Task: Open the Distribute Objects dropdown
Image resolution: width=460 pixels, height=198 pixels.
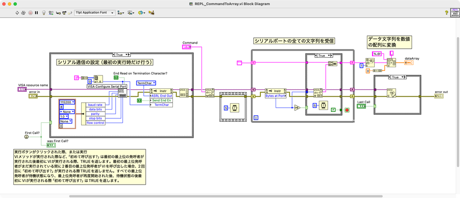Action: pyautogui.click(x=131, y=13)
